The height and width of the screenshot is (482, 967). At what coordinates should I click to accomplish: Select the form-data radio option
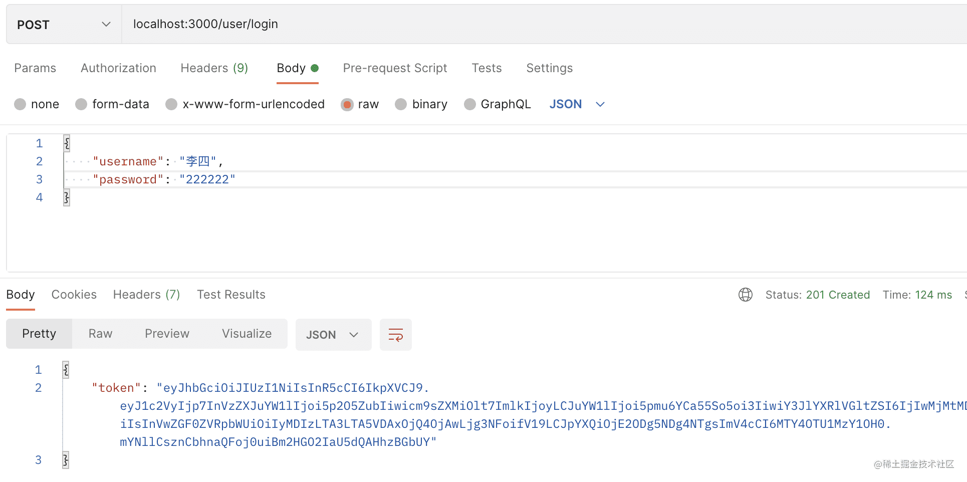click(81, 104)
